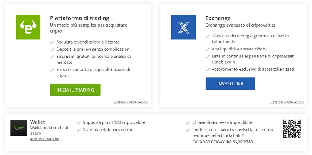Viewport: 312px width, 155px height.
Task: Click checkmark beside 'Acquista e vendi cripto all'istante'
Action: (52, 42)
